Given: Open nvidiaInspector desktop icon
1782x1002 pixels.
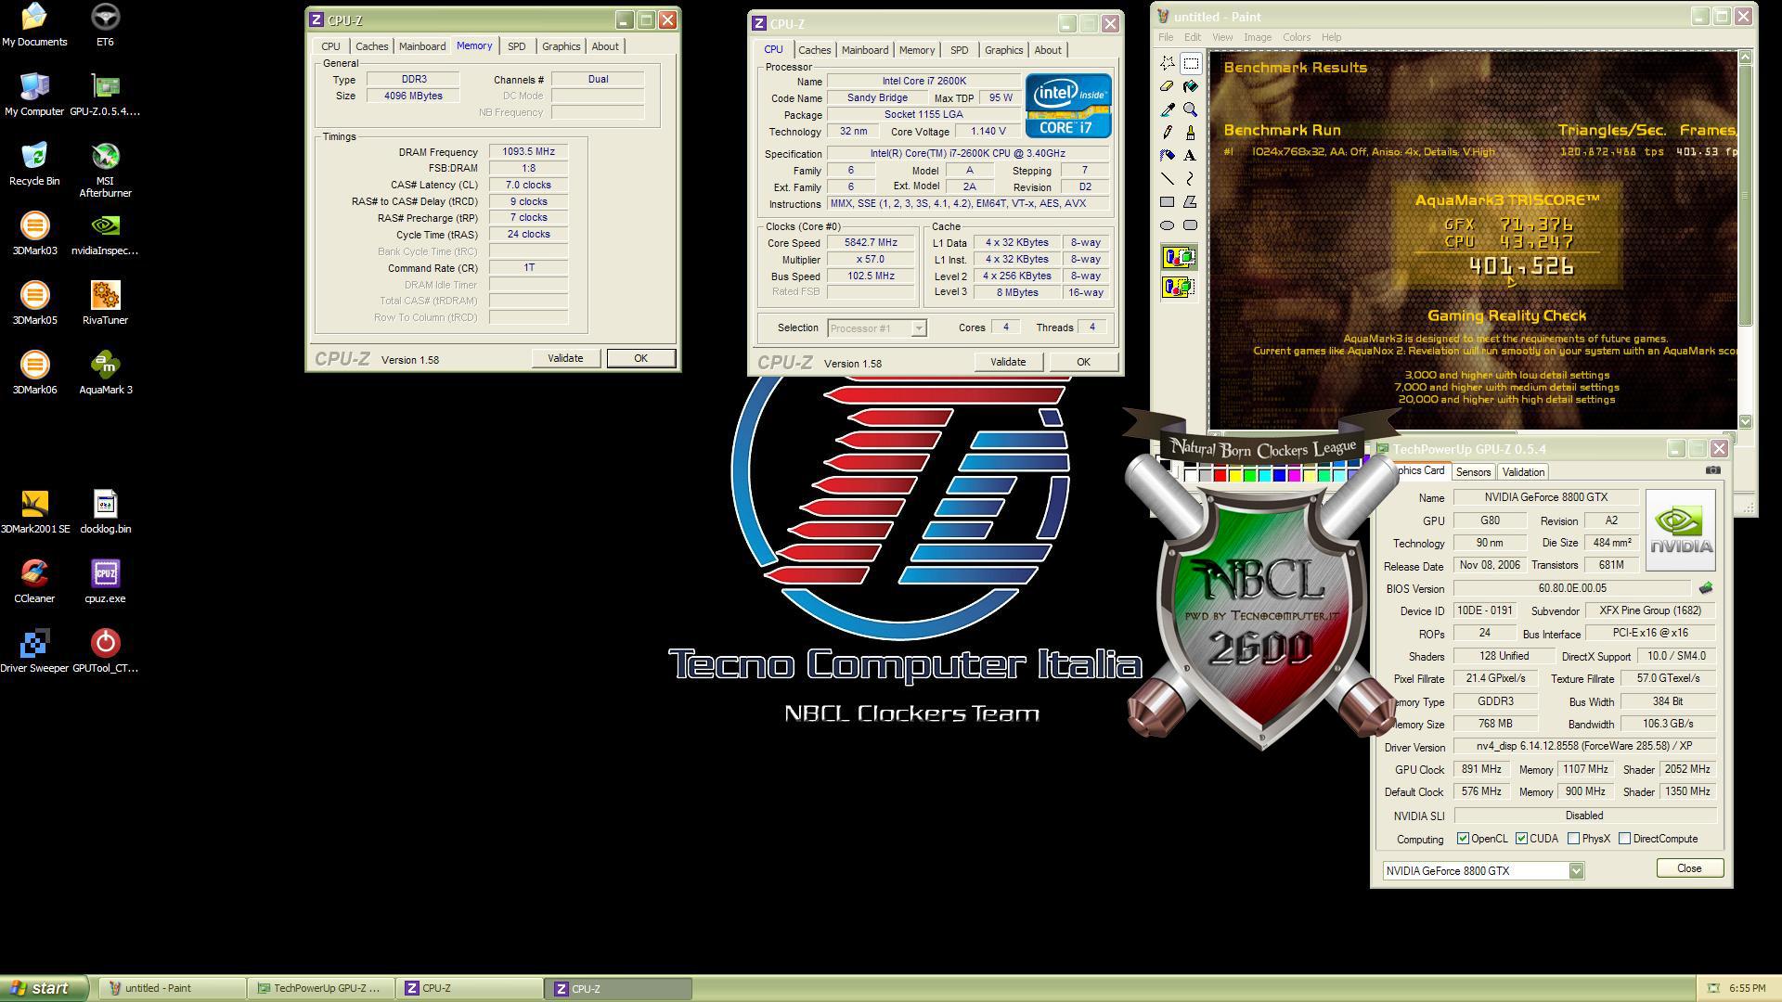Looking at the screenshot, I should click(105, 234).
